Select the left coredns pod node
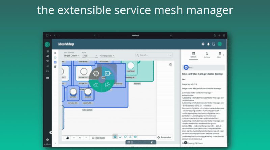Screen dimensions: 270x150 [x=73, y=91]
